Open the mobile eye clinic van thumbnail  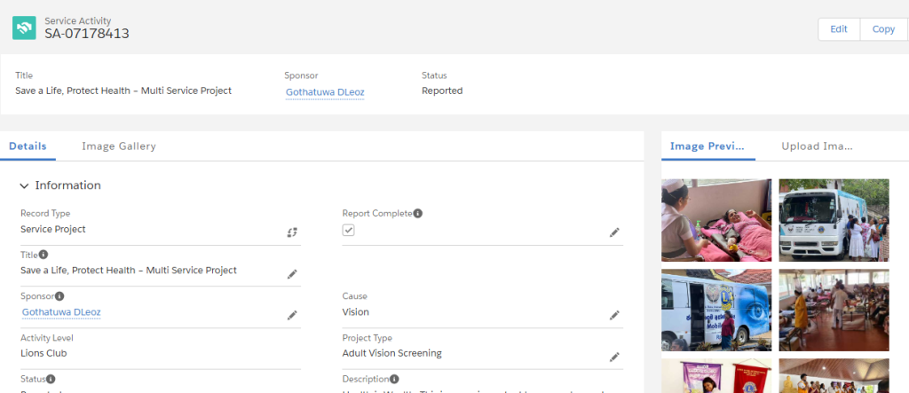[x=716, y=310]
